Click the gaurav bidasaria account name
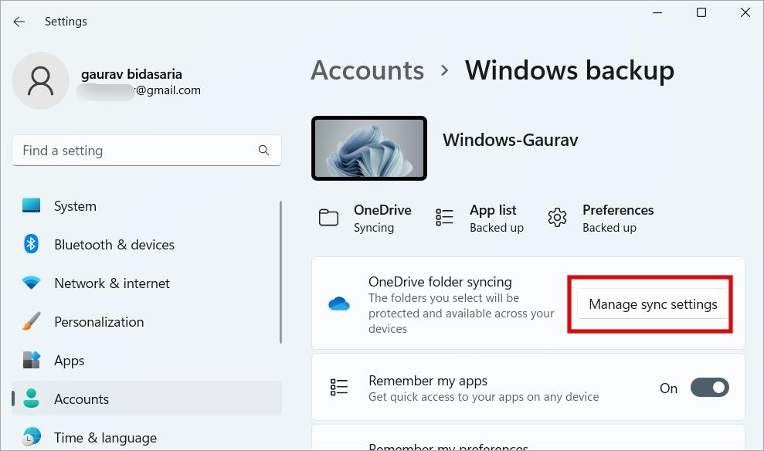Image resolution: width=764 pixels, height=451 pixels. (131, 74)
